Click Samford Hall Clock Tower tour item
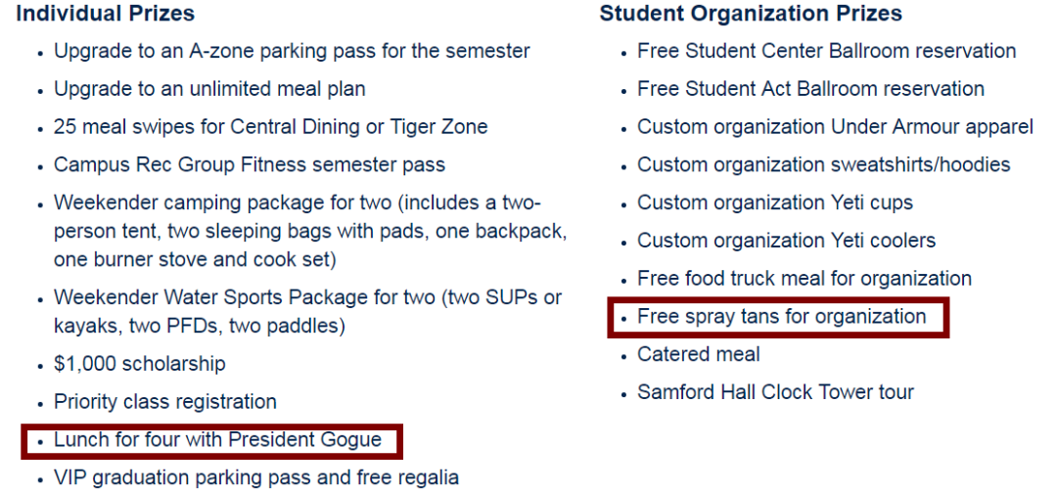The image size is (1057, 492). pos(776,391)
